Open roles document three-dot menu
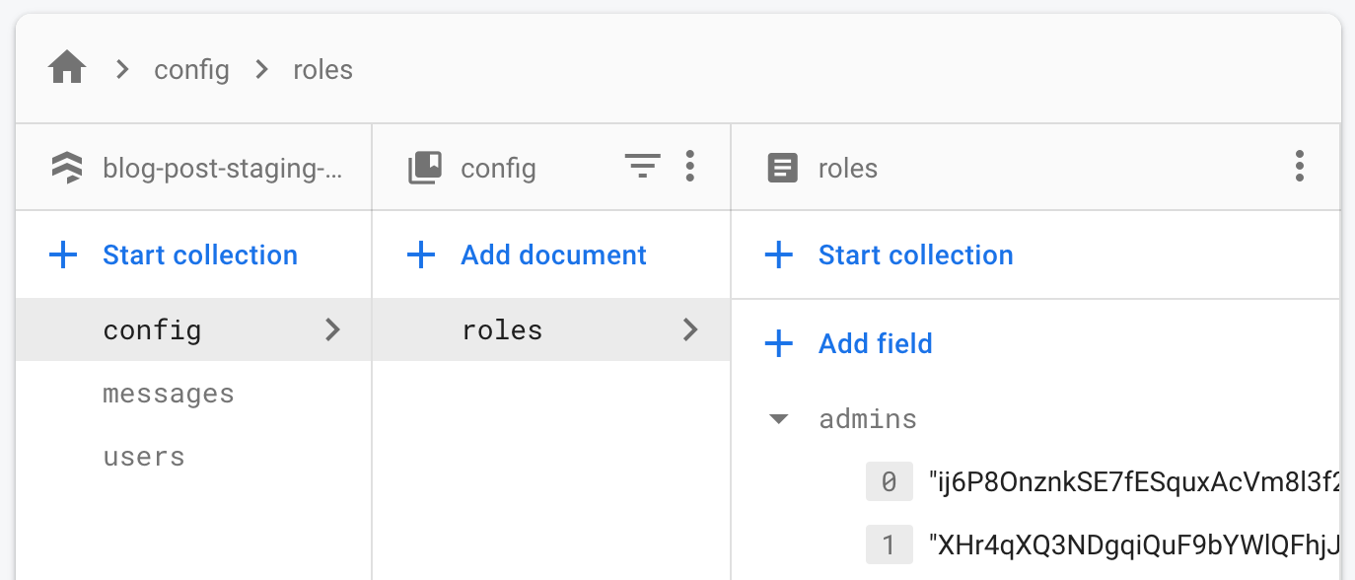The image size is (1355, 580). [1300, 167]
